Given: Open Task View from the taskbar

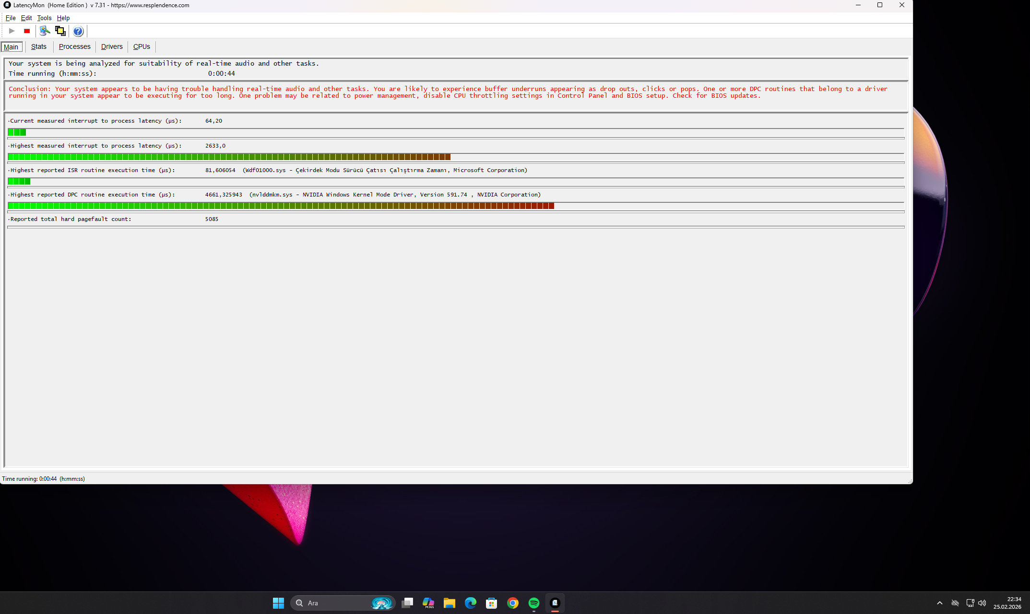Looking at the screenshot, I should pyautogui.click(x=407, y=603).
